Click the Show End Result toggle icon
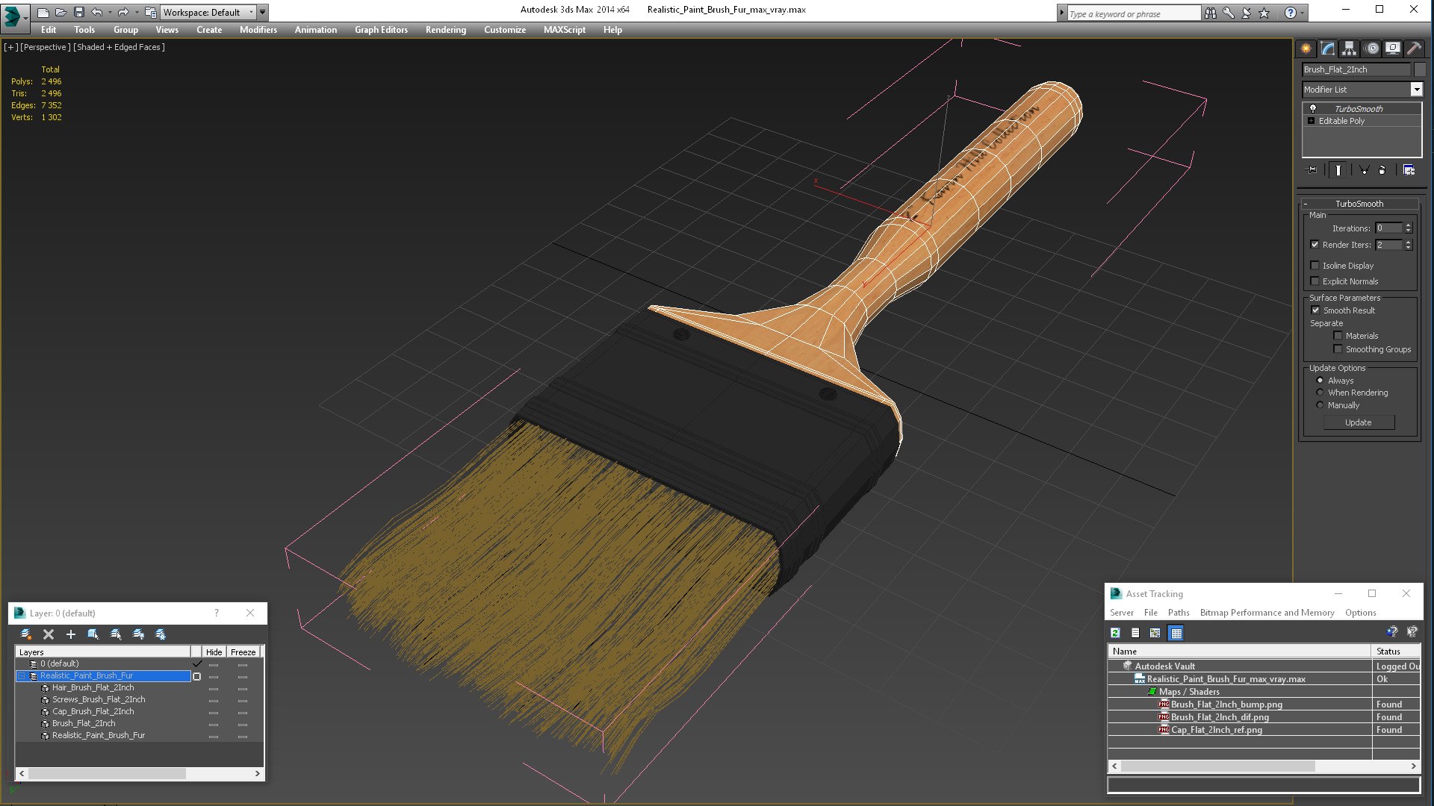The width and height of the screenshot is (1434, 806). coord(1338,170)
